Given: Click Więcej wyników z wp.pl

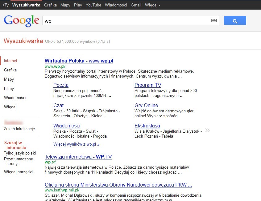Looking at the screenshot, I should point(76,144).
